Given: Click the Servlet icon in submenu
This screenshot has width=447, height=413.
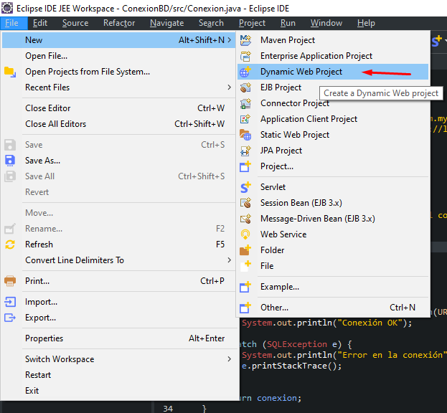Looking at the screenshot, I should pos(246,187).
